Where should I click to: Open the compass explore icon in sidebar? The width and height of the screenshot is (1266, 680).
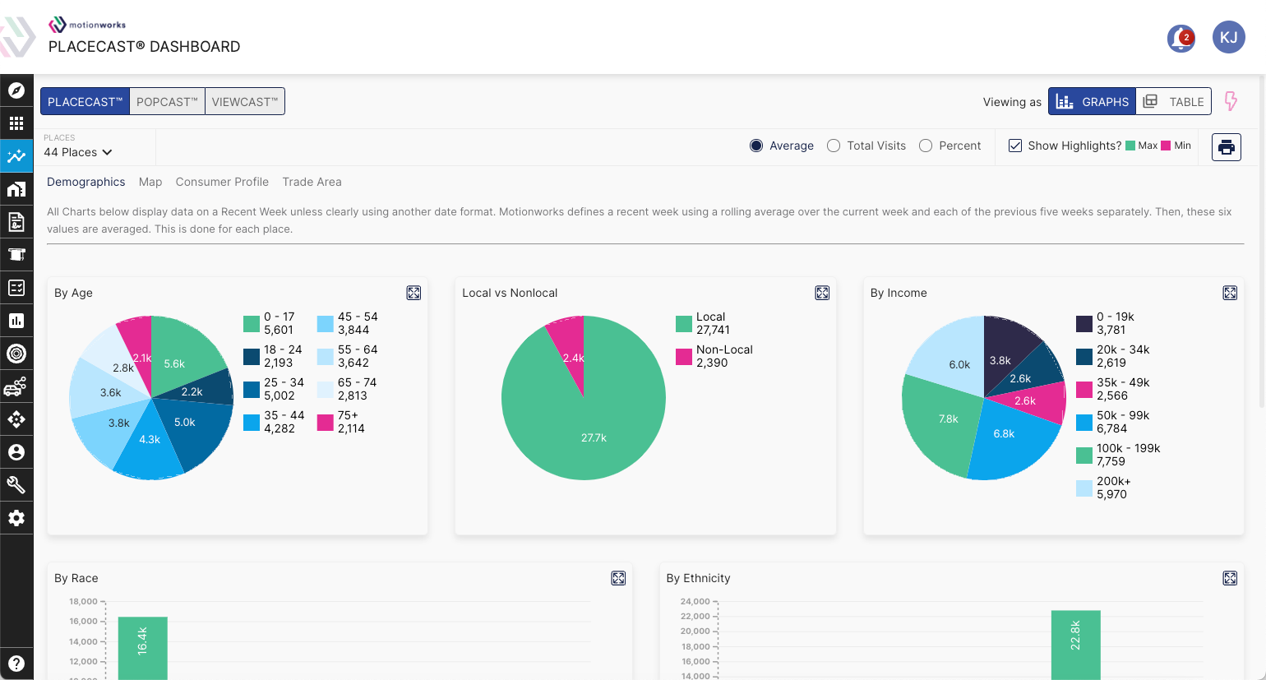[16, 90]
